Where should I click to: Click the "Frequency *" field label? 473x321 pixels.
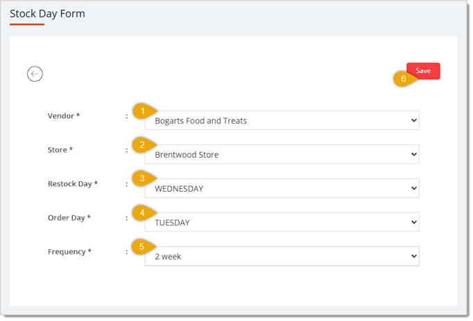69,252
